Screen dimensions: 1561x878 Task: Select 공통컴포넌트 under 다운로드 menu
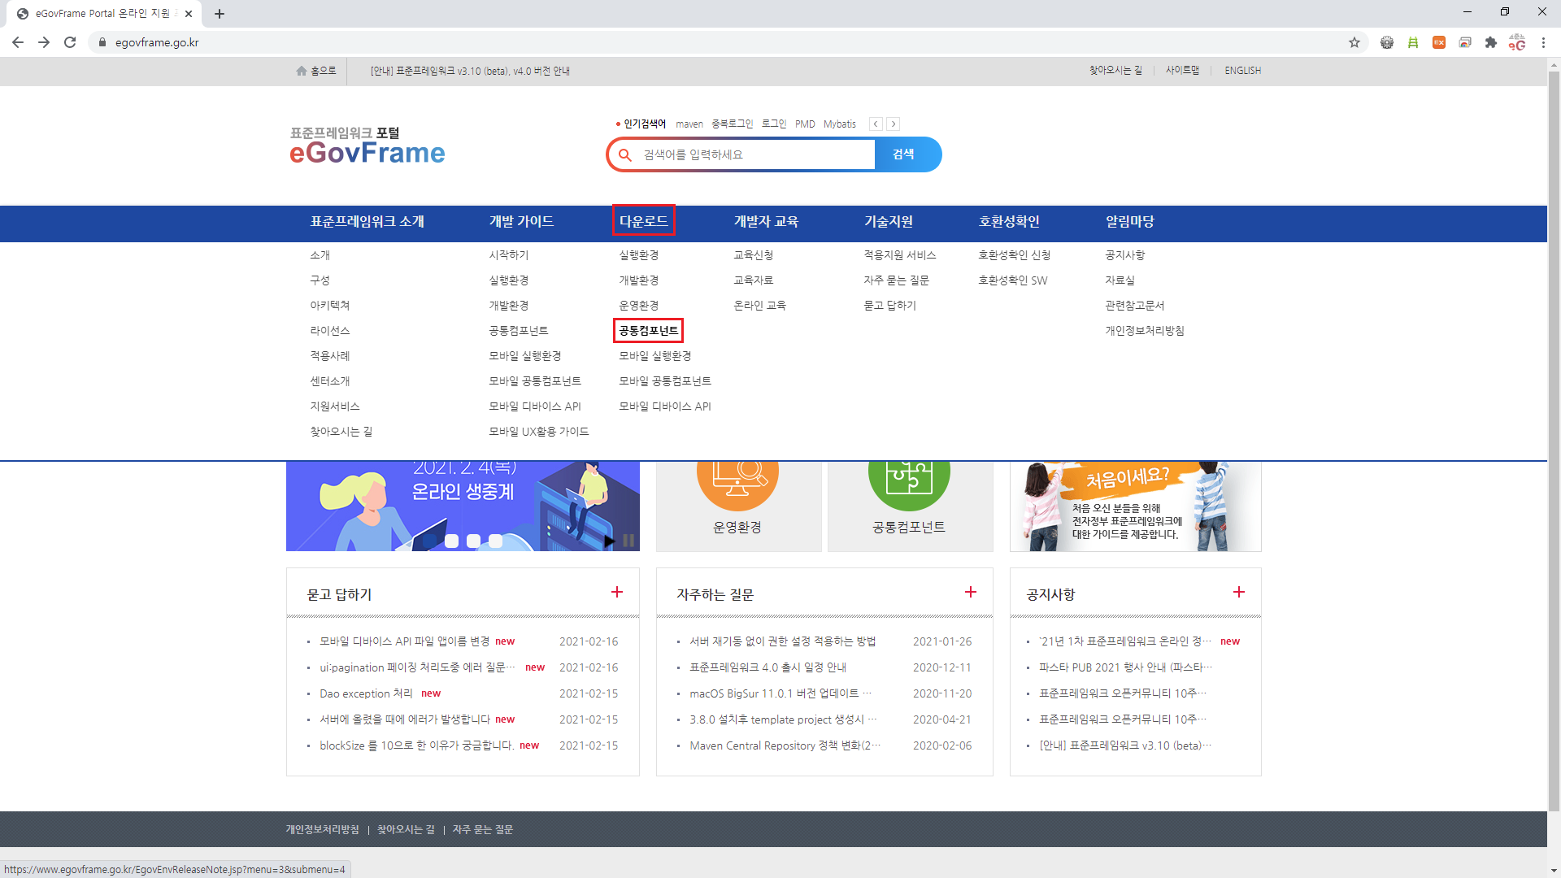648,331
